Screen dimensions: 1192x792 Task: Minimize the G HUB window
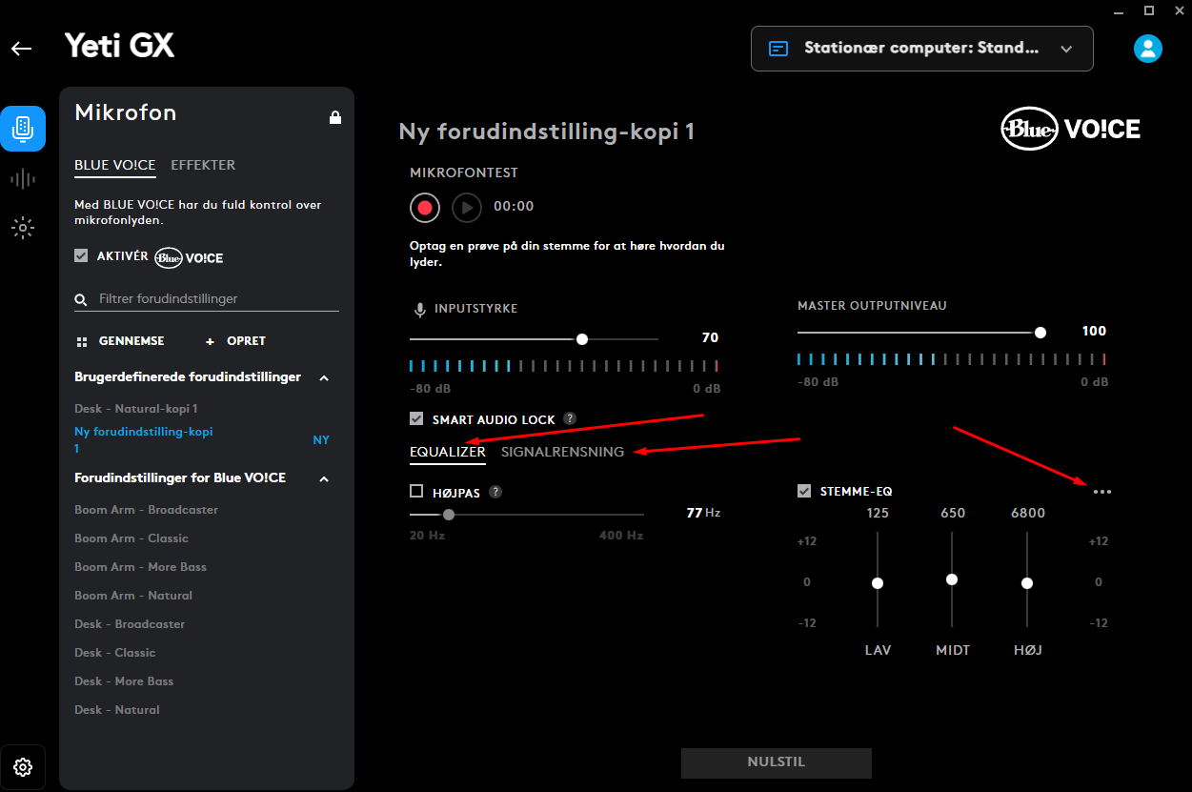(x=1119, y=10)
